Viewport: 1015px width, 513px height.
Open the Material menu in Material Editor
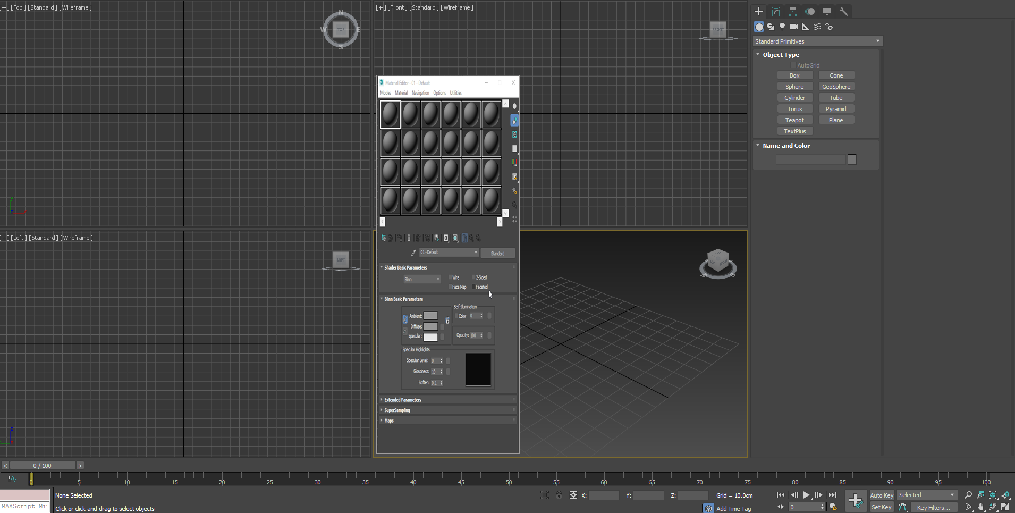pos(401,93)
